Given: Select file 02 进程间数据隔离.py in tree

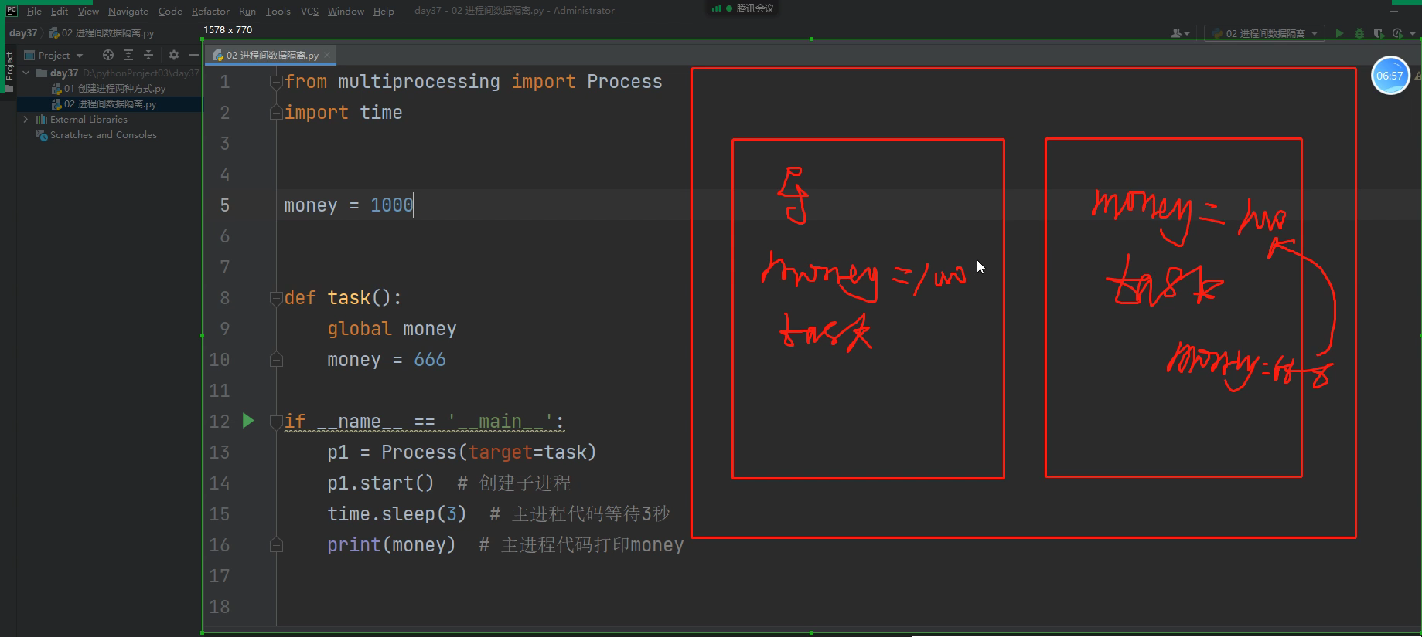Looking at the screenshot, I should point(110,104).
